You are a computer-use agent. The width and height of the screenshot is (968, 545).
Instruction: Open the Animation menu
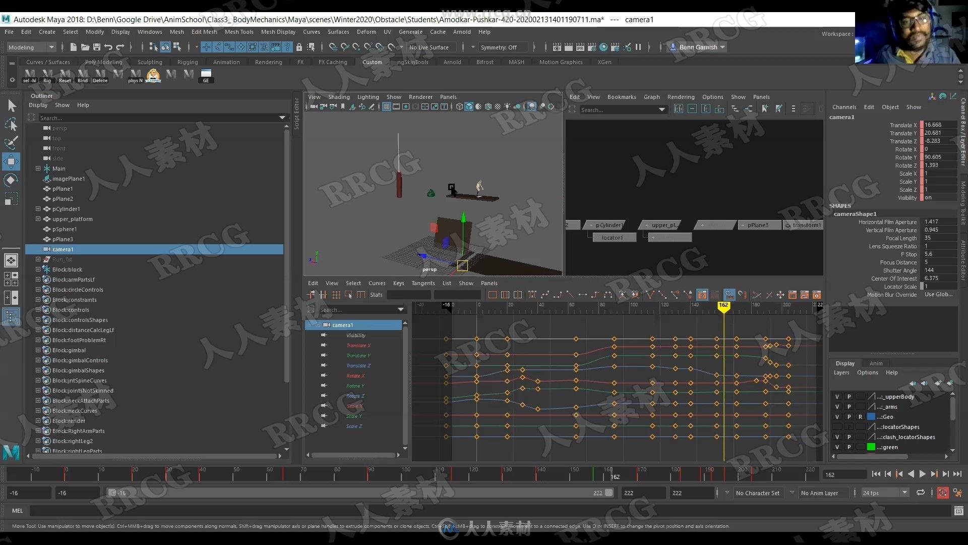227,61
